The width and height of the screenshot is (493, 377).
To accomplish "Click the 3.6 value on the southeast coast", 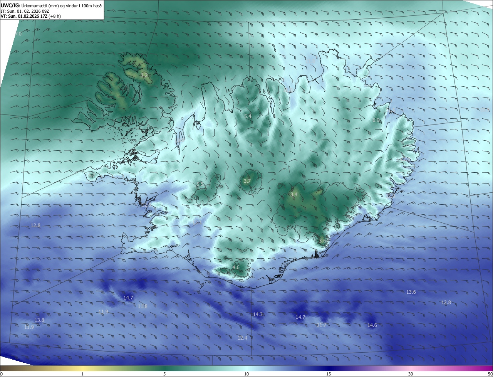I will pos(322,241).
